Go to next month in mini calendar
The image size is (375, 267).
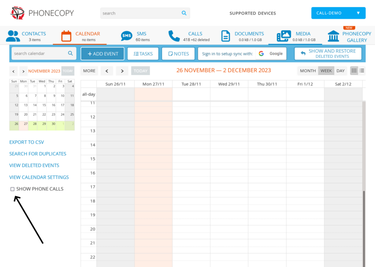(23, 71)
